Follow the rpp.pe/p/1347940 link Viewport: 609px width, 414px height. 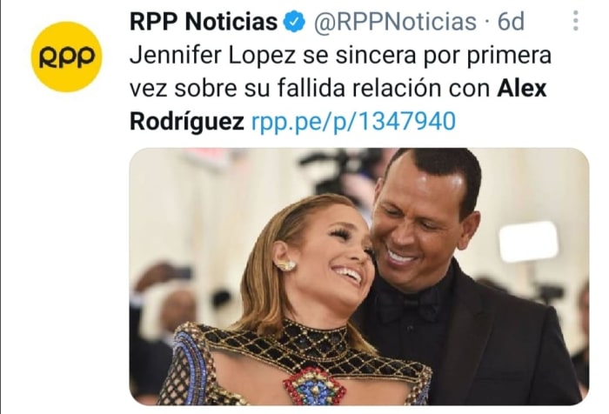tap(353, 121)
